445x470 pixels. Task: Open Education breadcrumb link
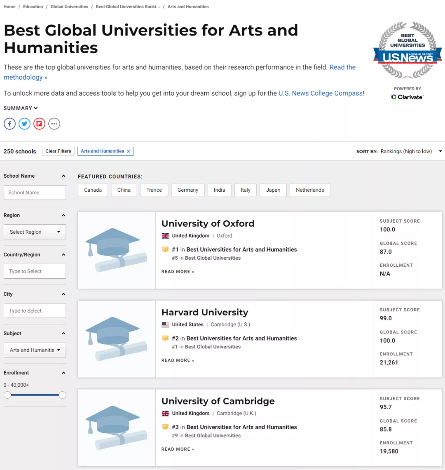(33, 7)
